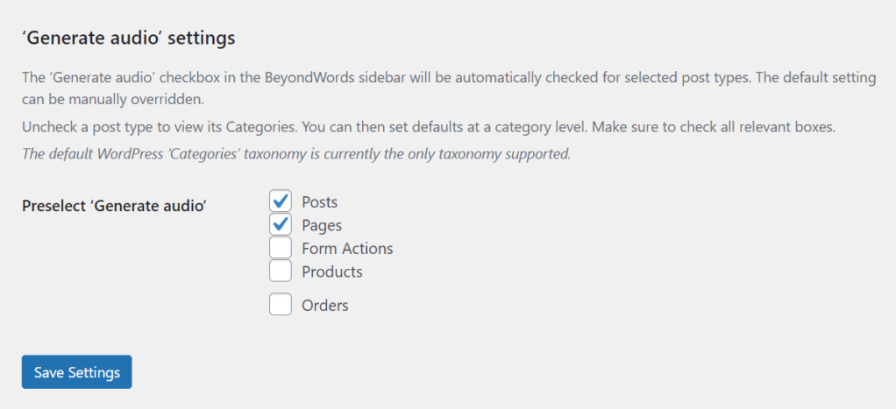Click the 'Orders' label text
This screenshot has width=896, height=409.
324,306
